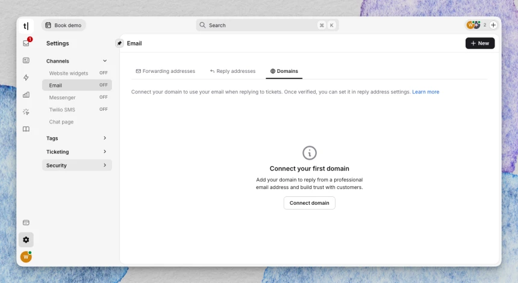This screenshot has height=283, width=518.
Task: Select Email channel in settings list
Action: 76,85
